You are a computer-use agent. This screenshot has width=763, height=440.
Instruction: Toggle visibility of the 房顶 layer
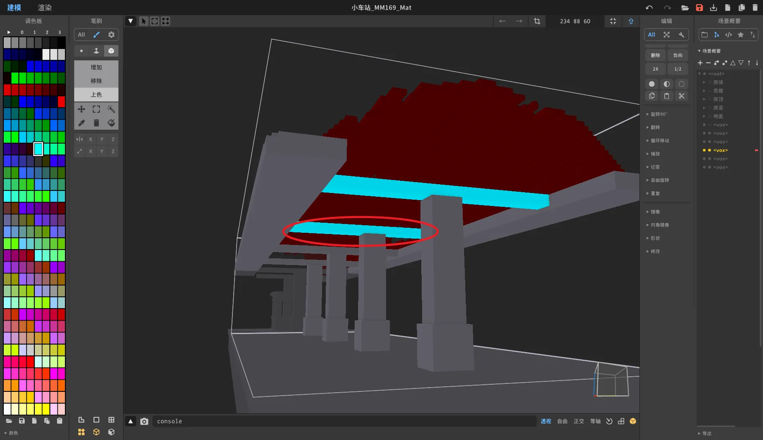(x=709, y=99)
